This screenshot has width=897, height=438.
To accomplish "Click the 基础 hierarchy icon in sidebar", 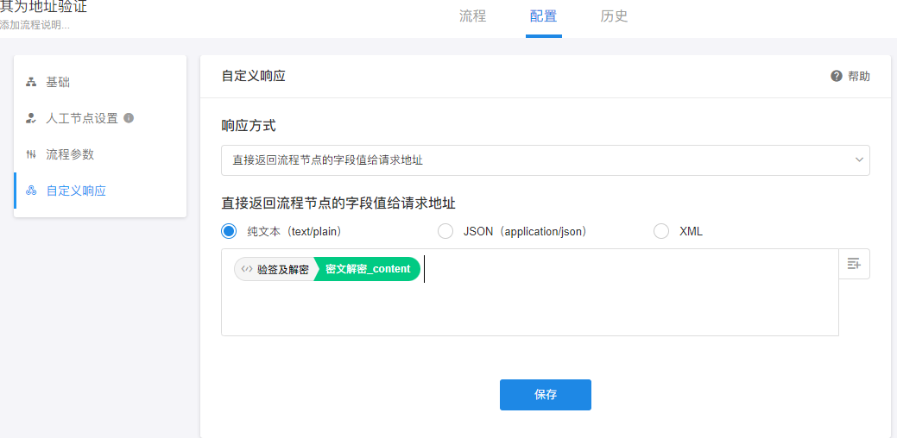I will (x=31, y=82).
